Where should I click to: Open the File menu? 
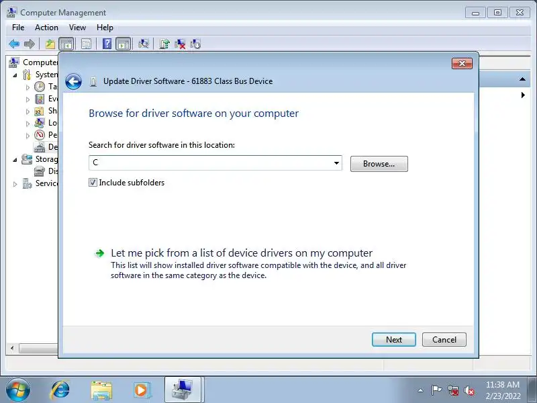coord(18,28)
